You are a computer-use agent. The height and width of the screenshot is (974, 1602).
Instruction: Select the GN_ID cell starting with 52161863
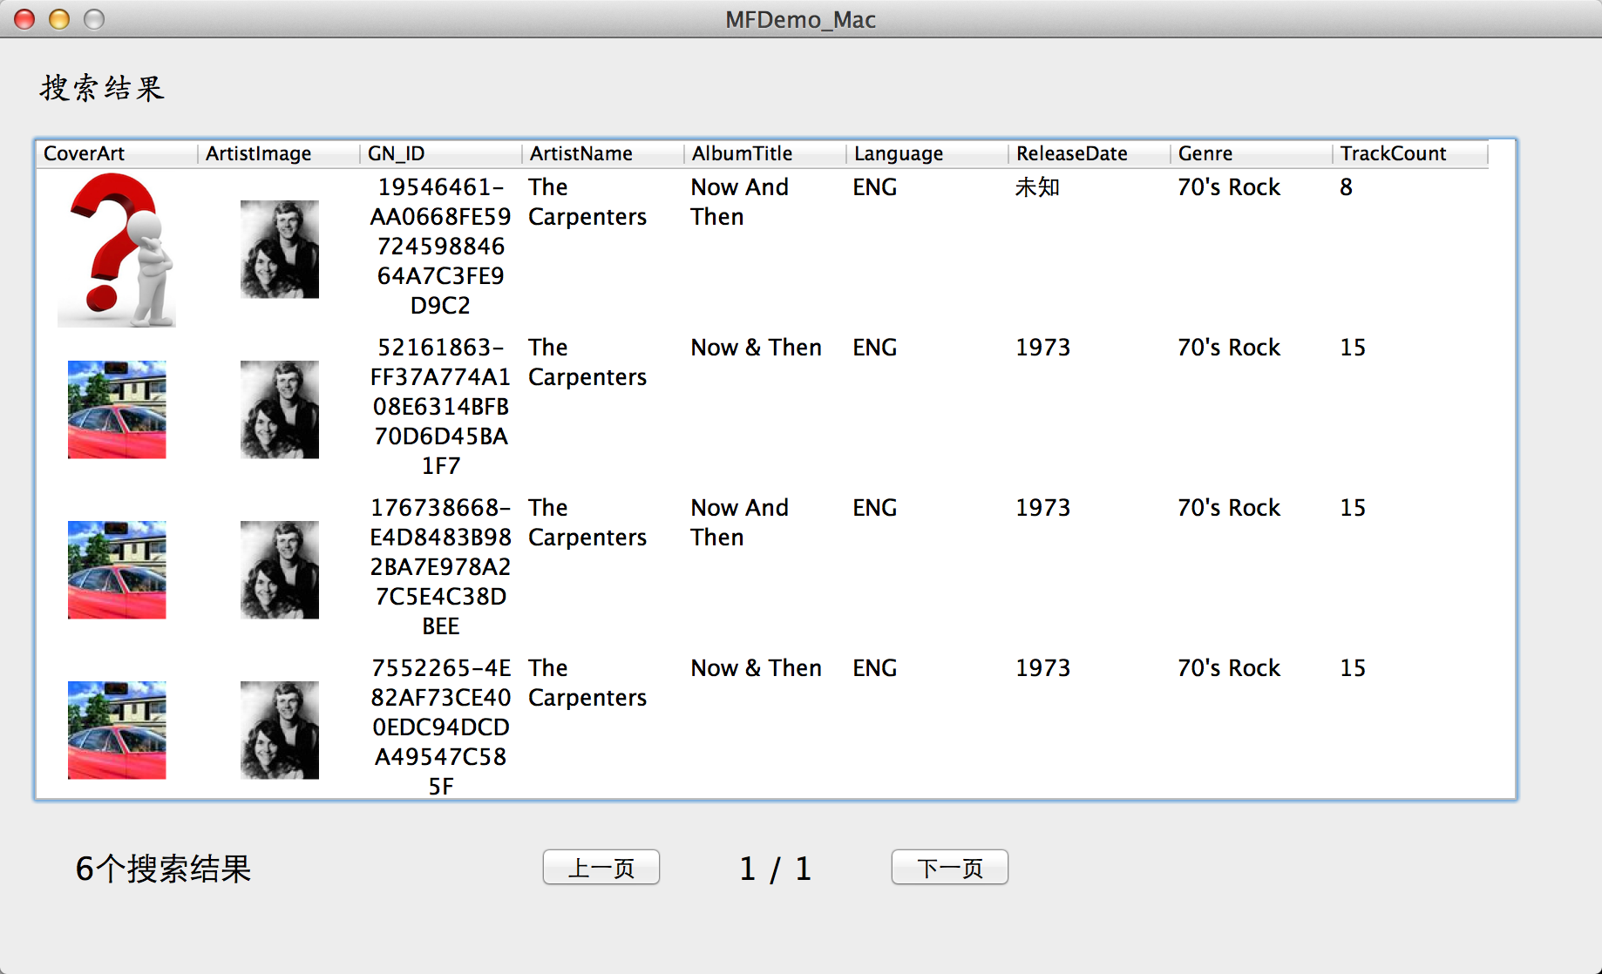pyautogui.click(x=441, y=407)
